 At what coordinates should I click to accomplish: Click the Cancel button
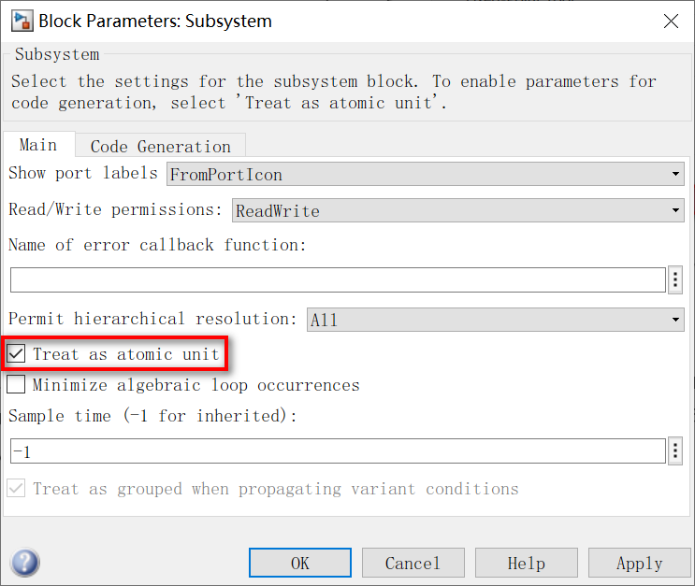[413, 563]
